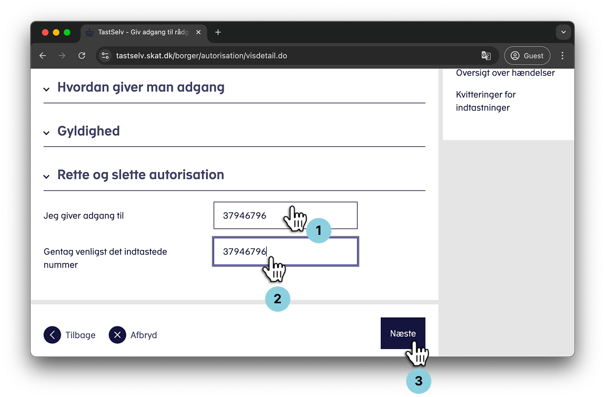This screenshot has height=397, width=605.
Task: Open 'Kvitteringer for indtastninger' link
Action: pyautogui.click(x=486, y=101)
